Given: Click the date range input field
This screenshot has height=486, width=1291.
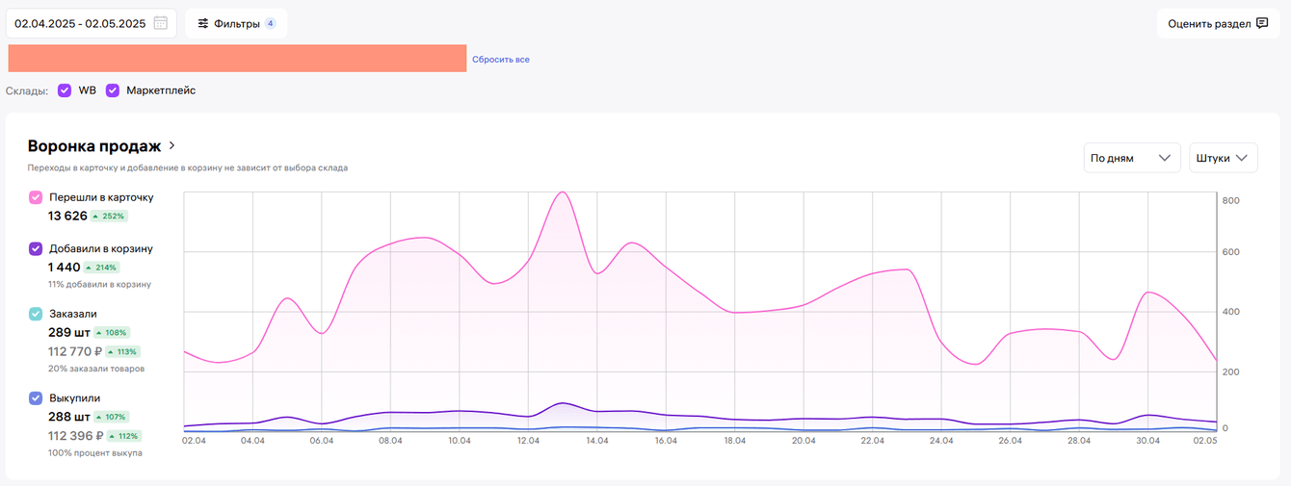Looking at the screenshot, I should (79, 23).
